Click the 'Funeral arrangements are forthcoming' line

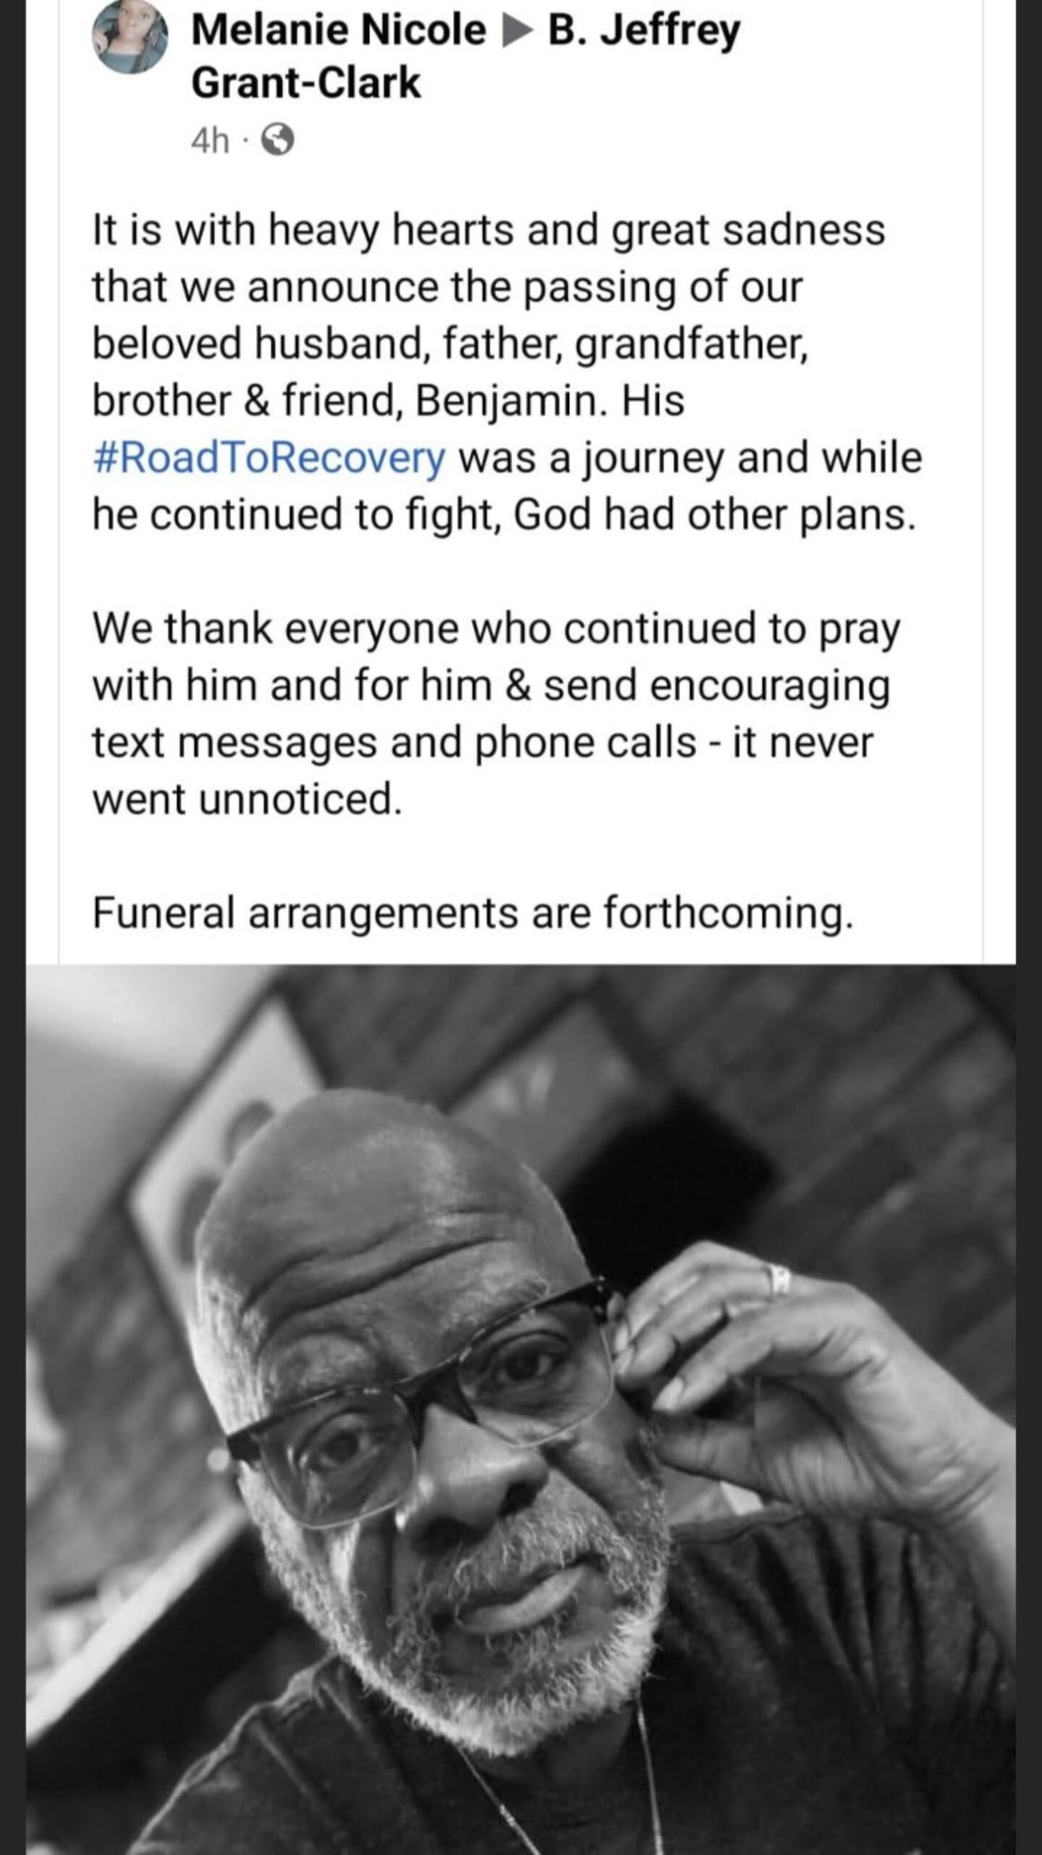coord(473,912)
